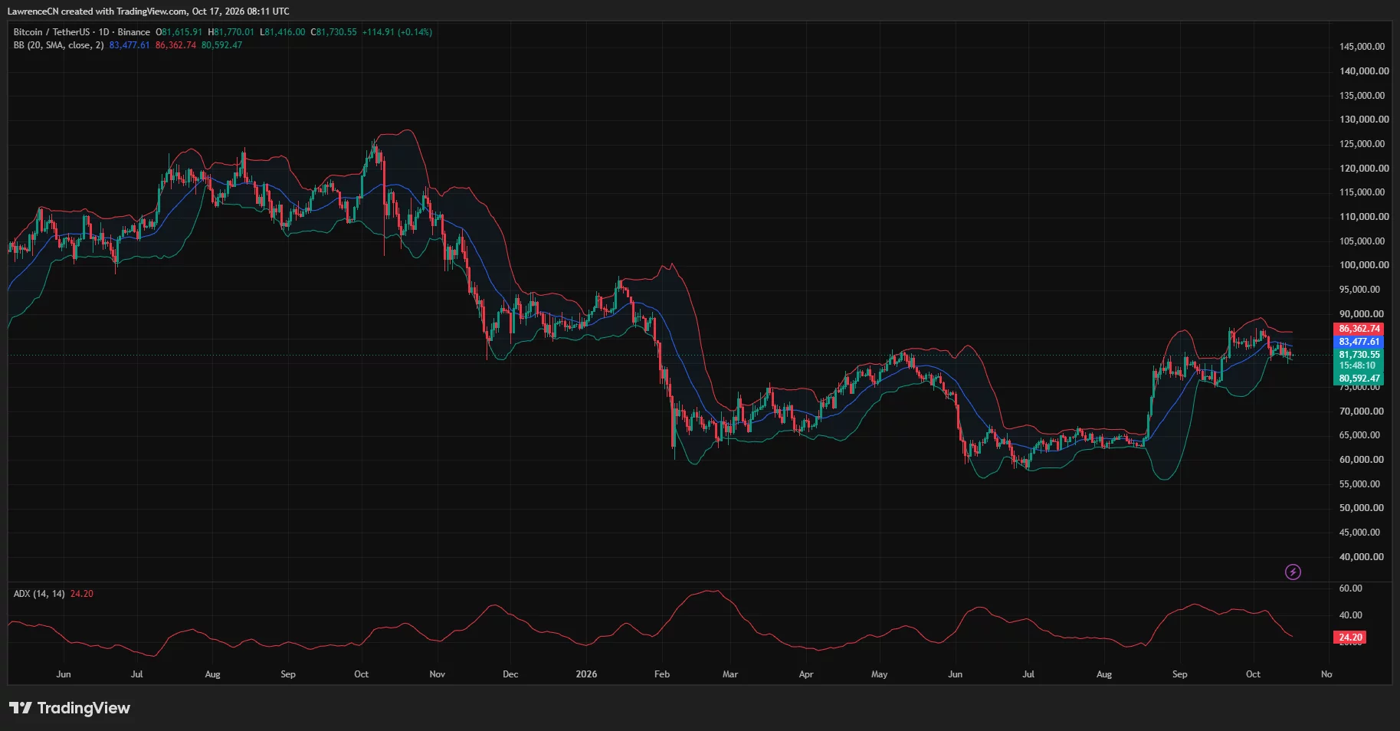Image resolution: width=1400 pixels, height=731 pixels.
Task: Click the 60.00 tick on ADX axis
Action: (x=1350, y=588)
